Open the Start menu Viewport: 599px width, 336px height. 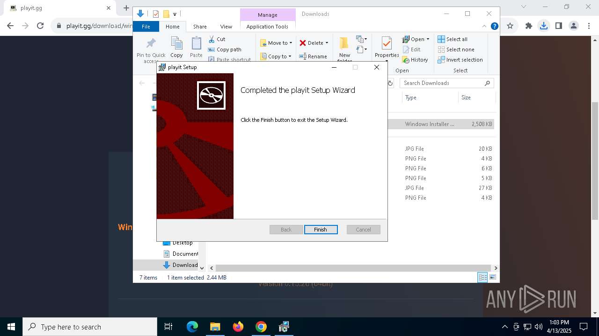pyautogui.click(x=11, y=327)
